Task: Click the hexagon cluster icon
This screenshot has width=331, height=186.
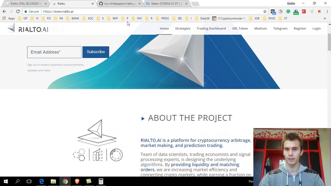Action: (x=79, y=155)
